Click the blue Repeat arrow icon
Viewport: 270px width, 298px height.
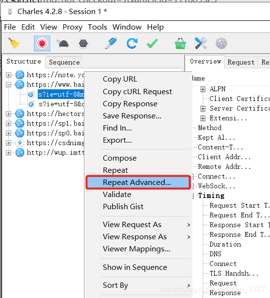[x=132, y=44]
